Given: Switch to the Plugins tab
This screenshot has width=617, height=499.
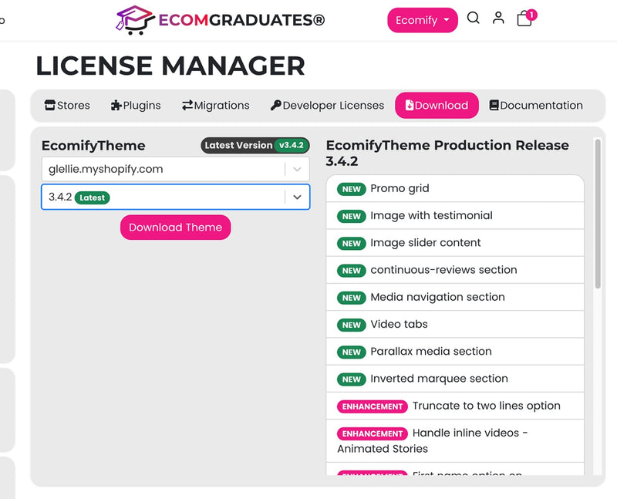Looking at the screenshot, I should pos(136,106).
